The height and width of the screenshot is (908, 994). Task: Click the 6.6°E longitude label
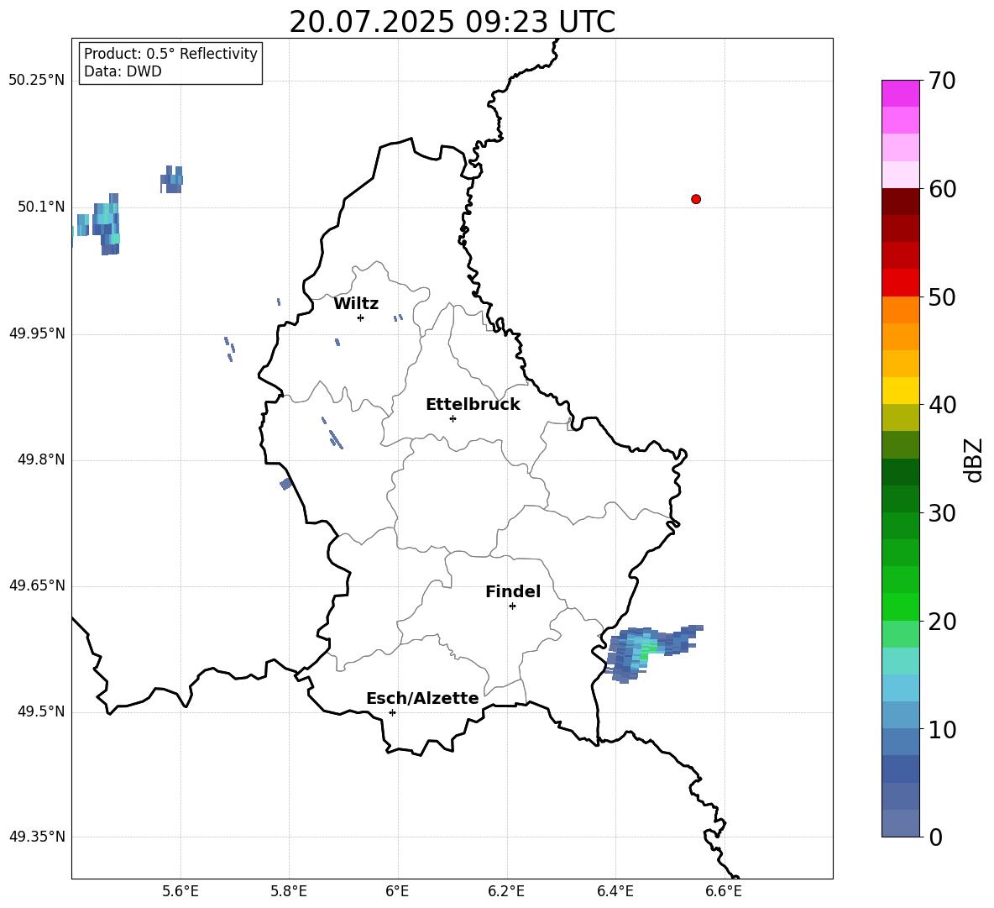724,891
